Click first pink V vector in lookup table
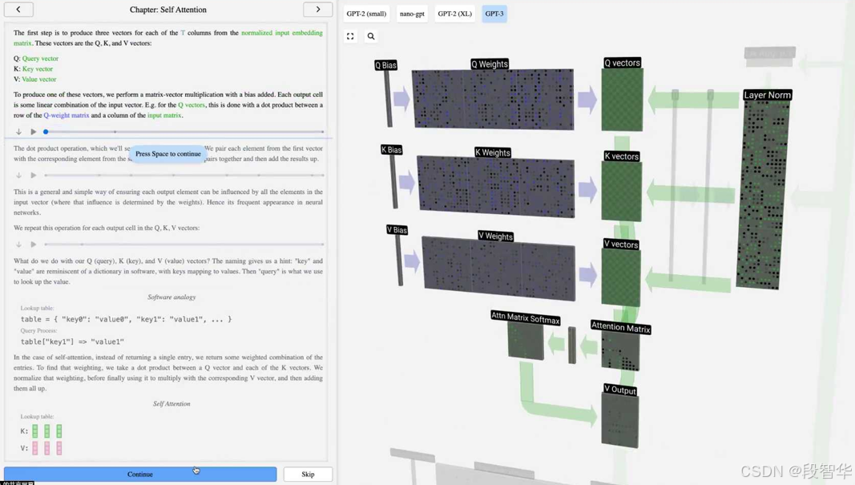The height and width of the screenshot is (485, 855). [x=35, y=448]
